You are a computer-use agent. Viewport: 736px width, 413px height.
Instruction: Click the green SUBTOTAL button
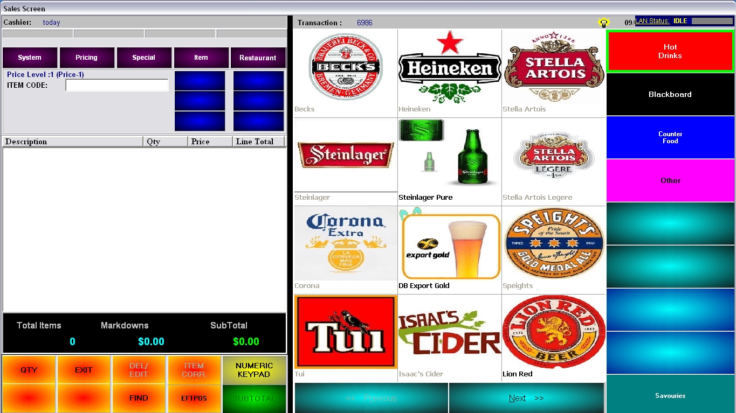coord(254,398)
